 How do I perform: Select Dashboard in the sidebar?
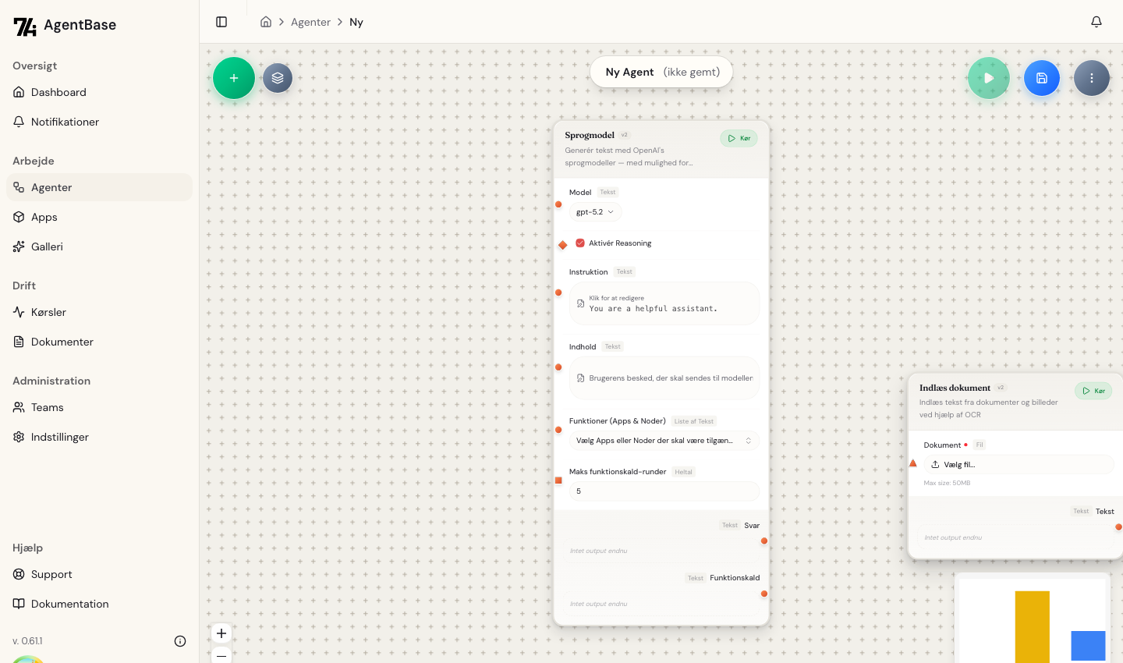[58, 92]
